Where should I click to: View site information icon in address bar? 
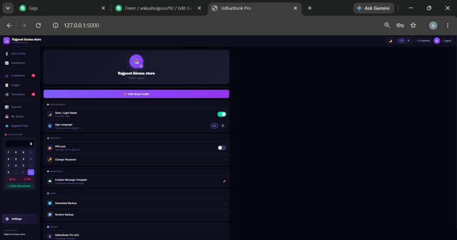[55, 25]
